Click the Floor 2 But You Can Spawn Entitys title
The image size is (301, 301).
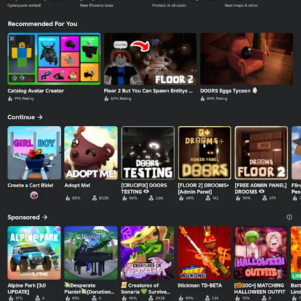(x=148, y=91)
